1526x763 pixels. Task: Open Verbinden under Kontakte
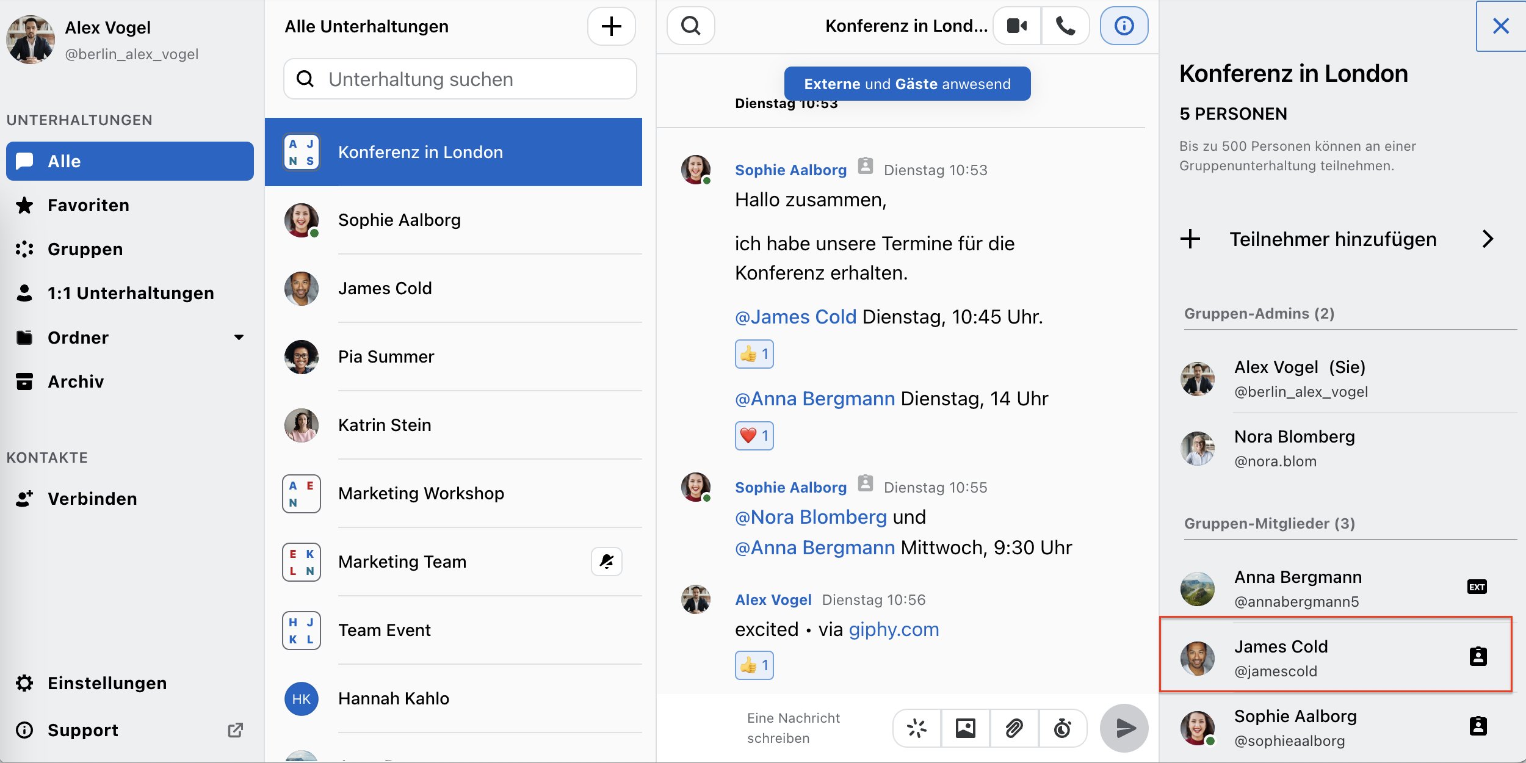coord(130,499)
